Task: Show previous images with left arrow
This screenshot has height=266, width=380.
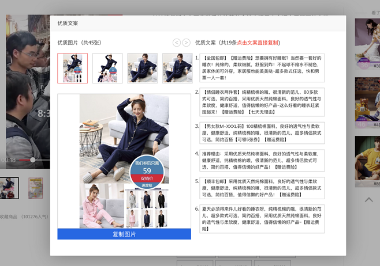Action: coord(177,43)
